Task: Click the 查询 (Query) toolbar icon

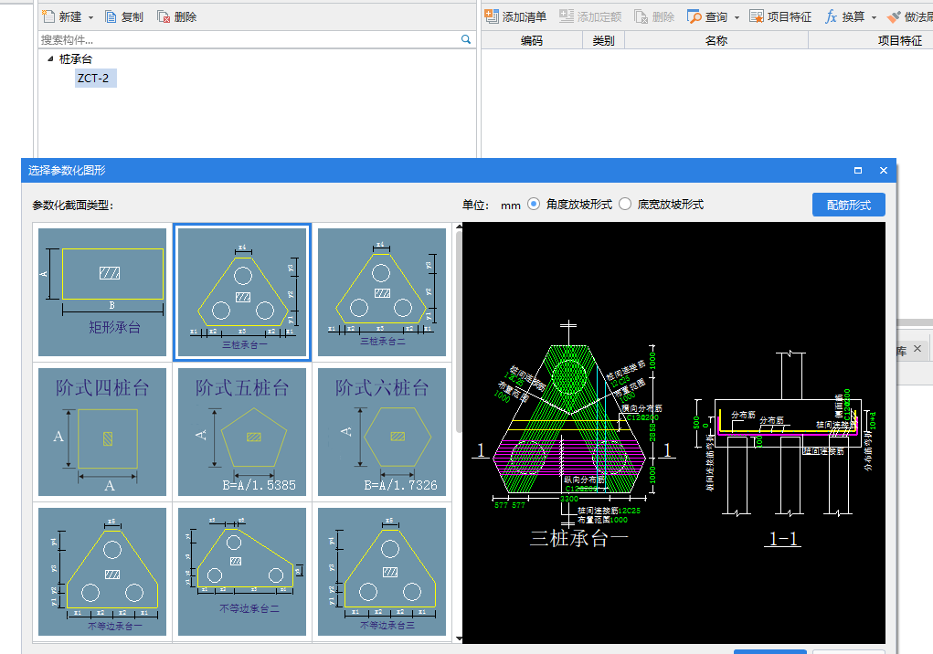Action: coord(694,16)
